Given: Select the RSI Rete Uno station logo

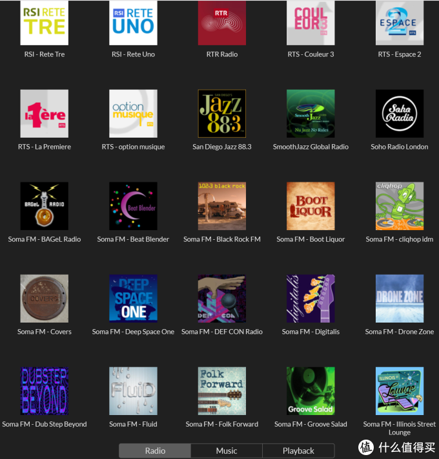Looking at the screenshot, I should pos(133,23).
